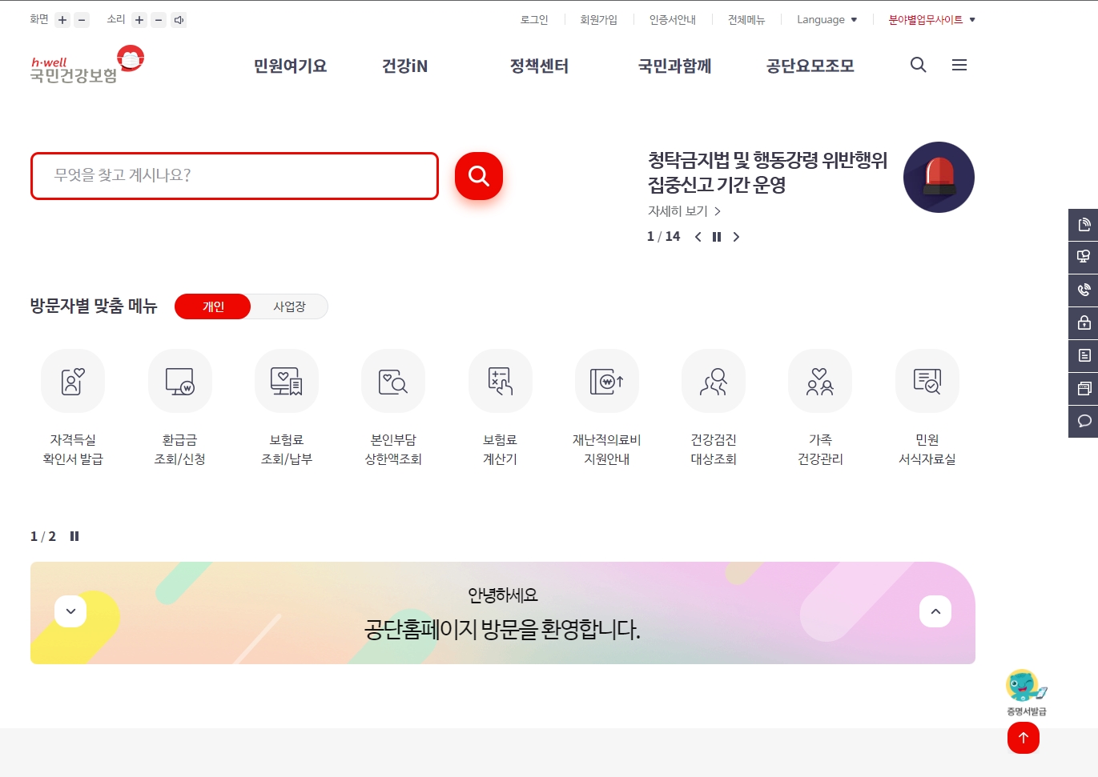Open the 청탁금지법 notice headline
Viewport: 1098px width, 777px height.
[767, 173]
